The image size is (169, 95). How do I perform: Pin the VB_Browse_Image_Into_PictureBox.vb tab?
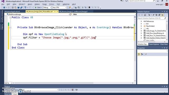point(55,12)
